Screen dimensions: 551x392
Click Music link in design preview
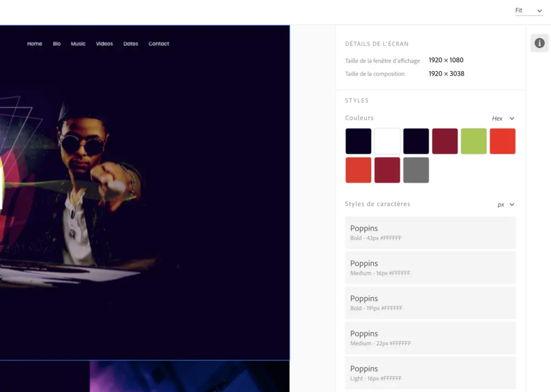click(78, 44)
